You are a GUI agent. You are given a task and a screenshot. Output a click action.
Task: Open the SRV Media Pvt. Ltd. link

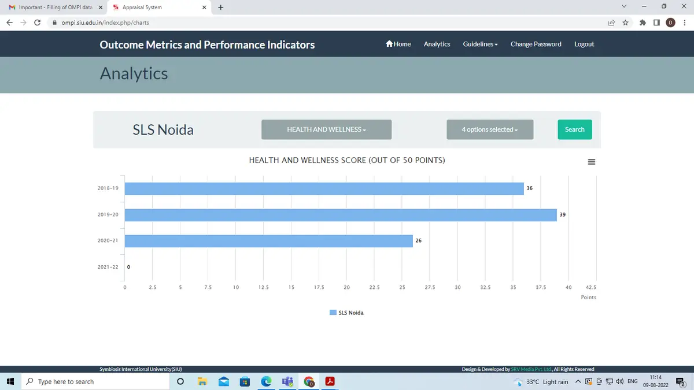point(531,369)
